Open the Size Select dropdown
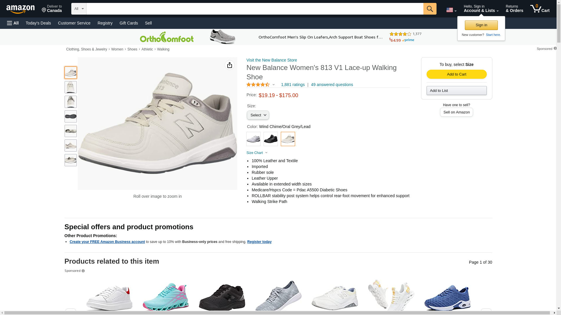 coord(258,115)
